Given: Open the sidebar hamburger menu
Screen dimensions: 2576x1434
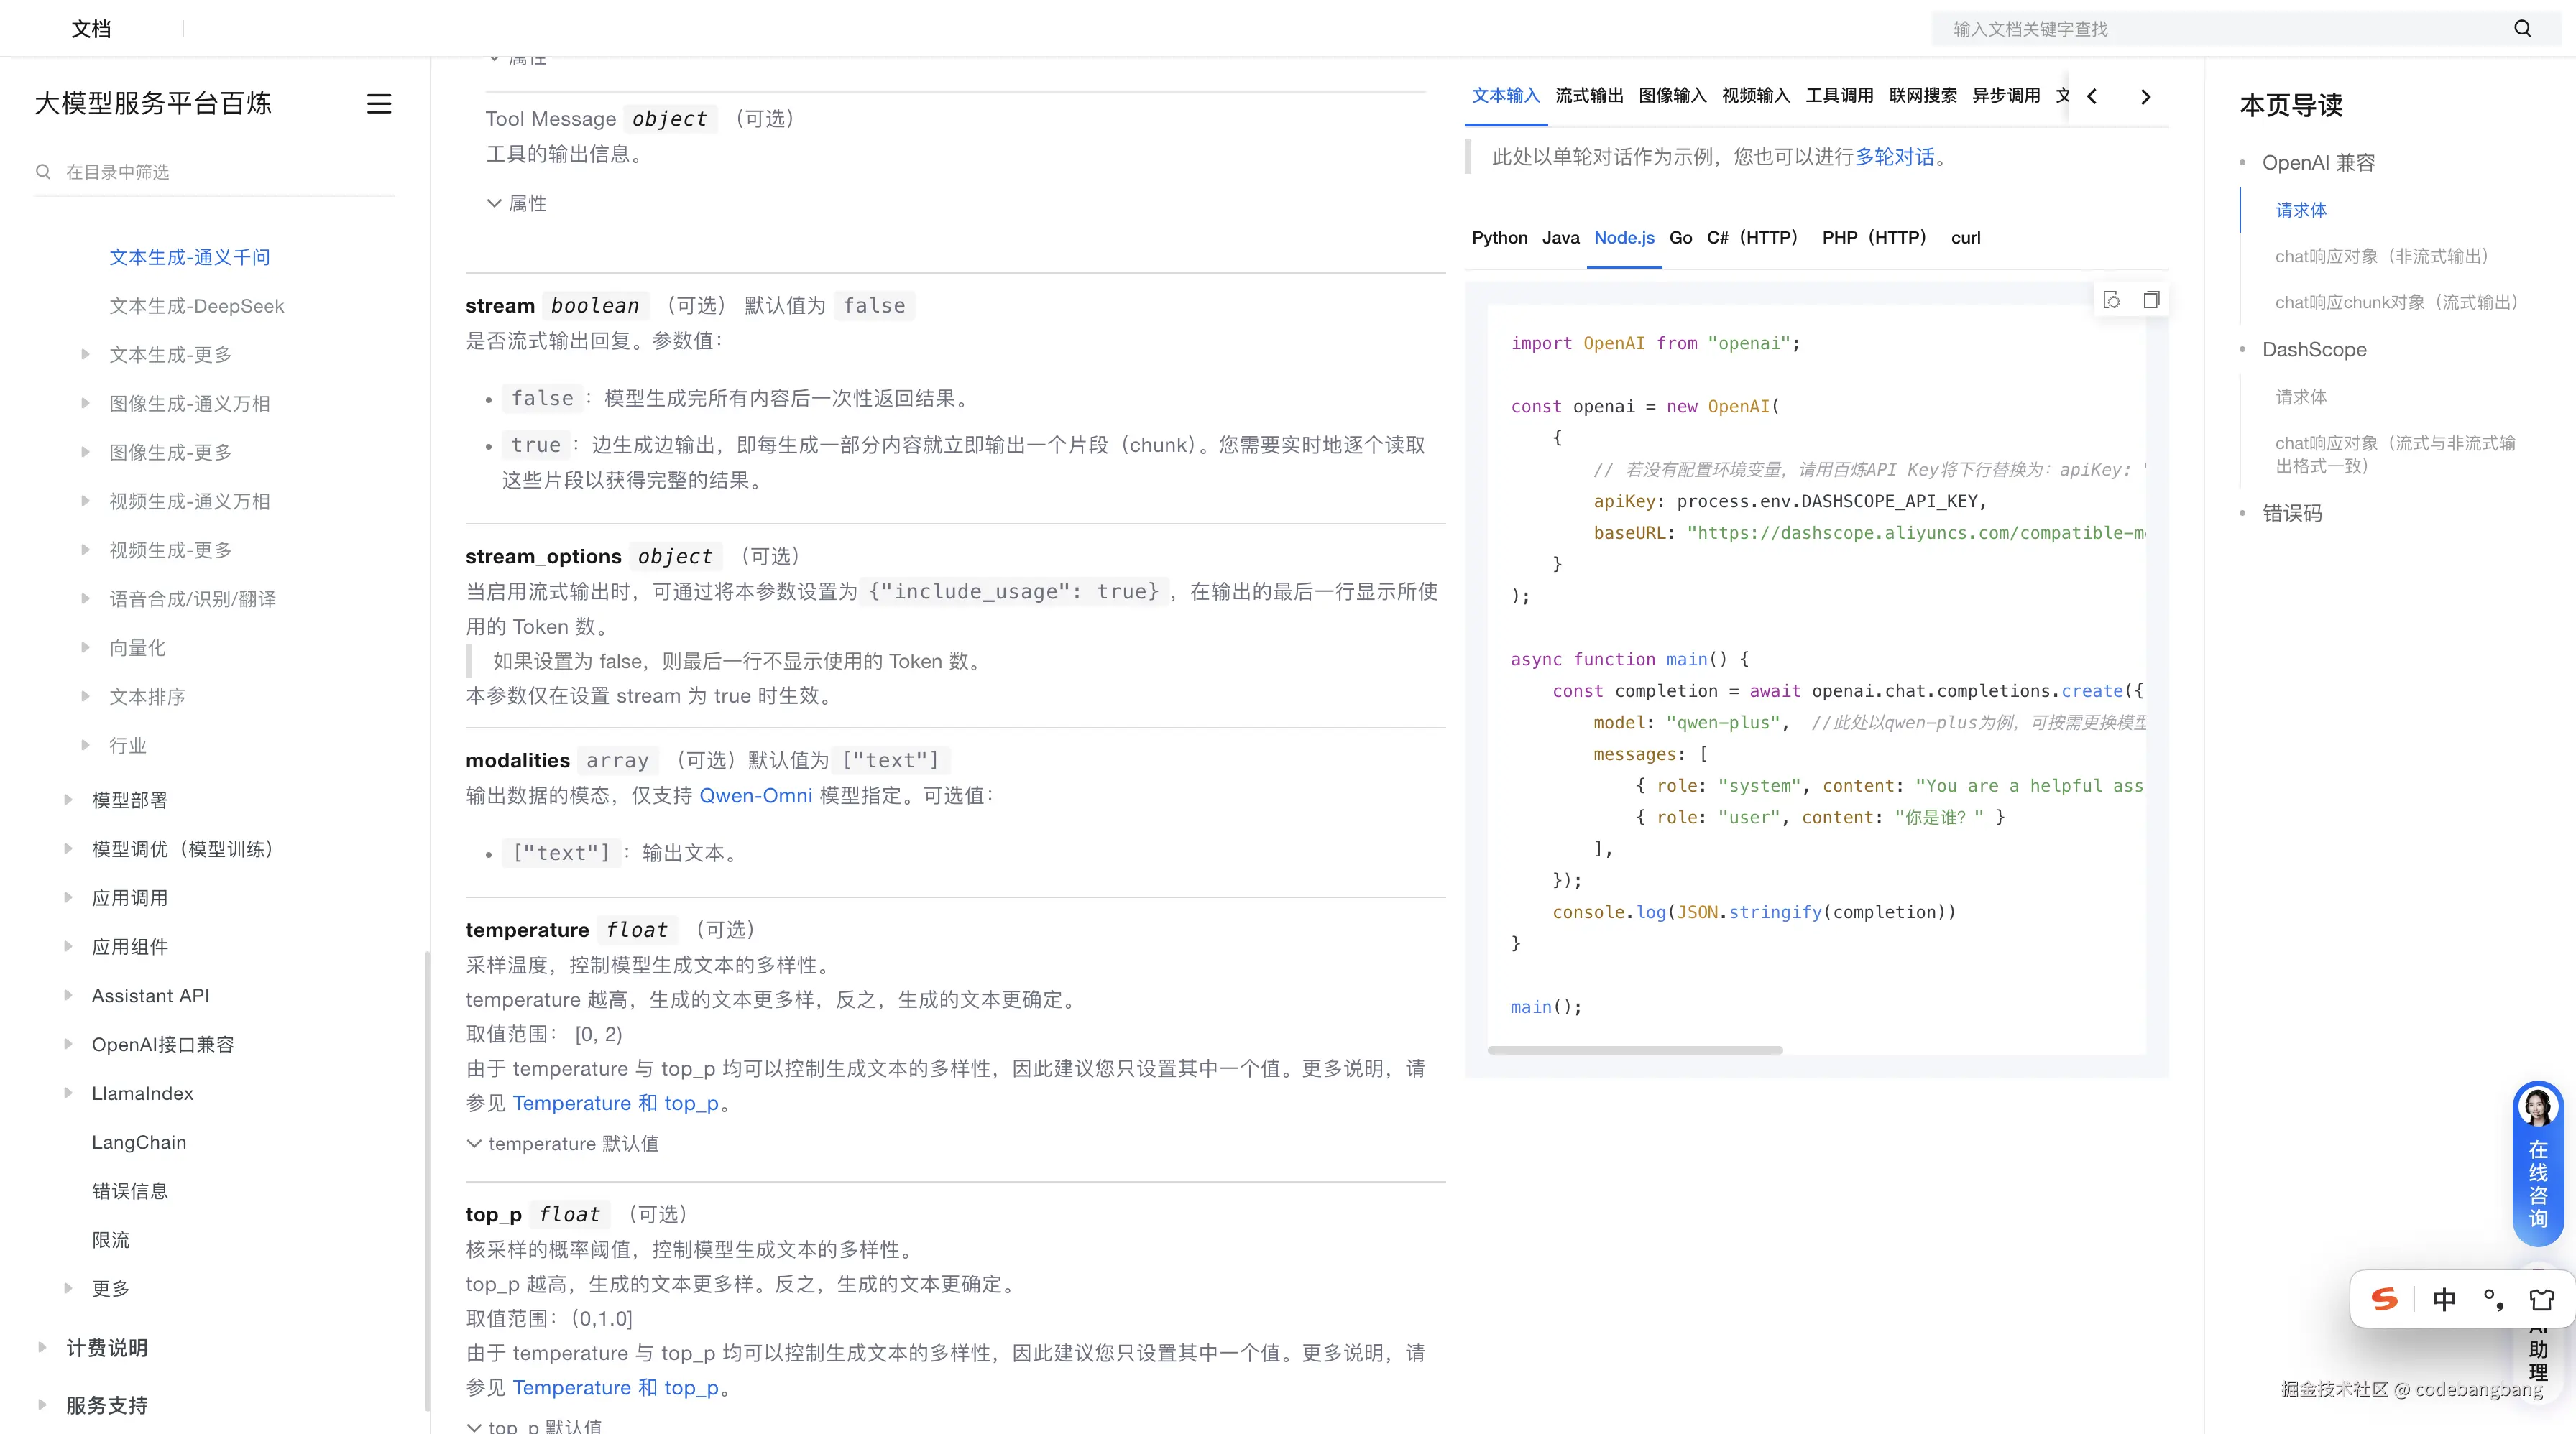Looking at the screenshot, I should click(379, 104).
